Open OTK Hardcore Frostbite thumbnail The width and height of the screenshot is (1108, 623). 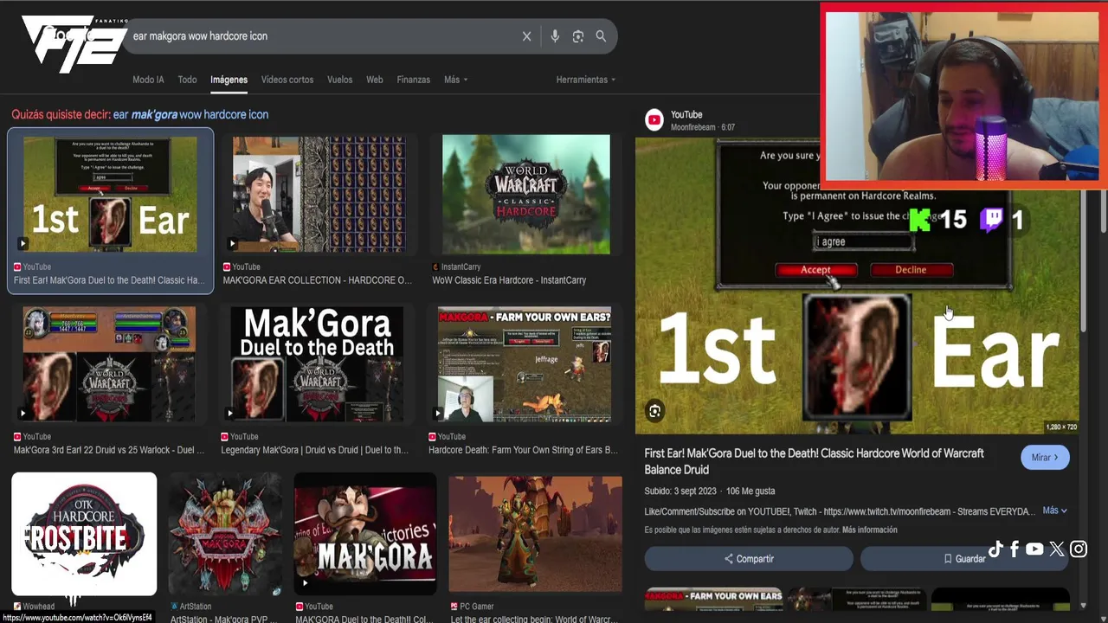pyautogui.click(x=84, y=534)
